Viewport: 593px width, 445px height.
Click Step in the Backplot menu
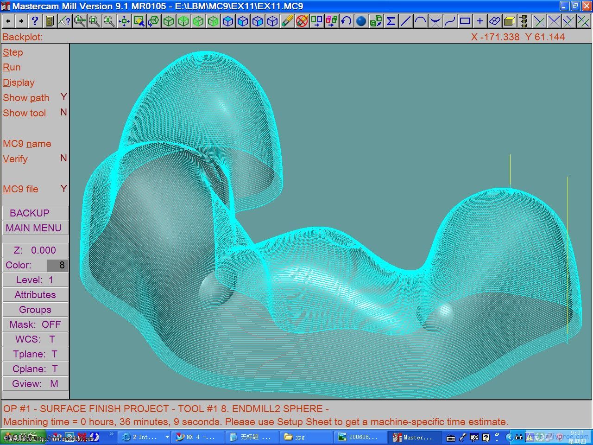tap(13, 52)
